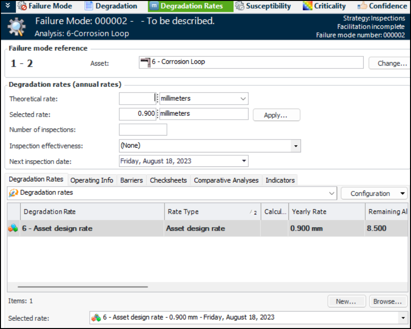Screen dimensions: 411x329
Task: Click the Apply... button
Action: tap(275, 115)
